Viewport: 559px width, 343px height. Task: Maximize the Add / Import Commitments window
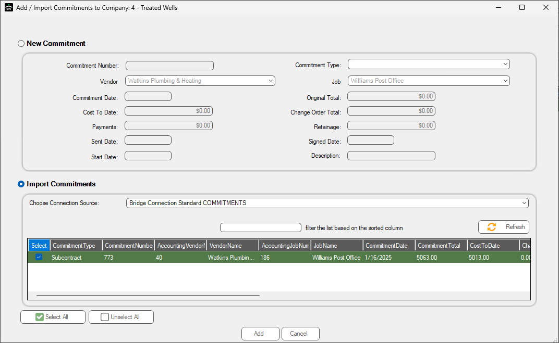click(522, 7)
